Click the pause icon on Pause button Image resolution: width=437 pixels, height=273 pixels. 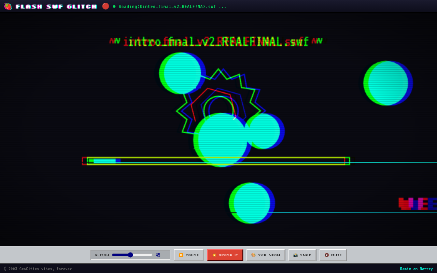click(181, 255)
